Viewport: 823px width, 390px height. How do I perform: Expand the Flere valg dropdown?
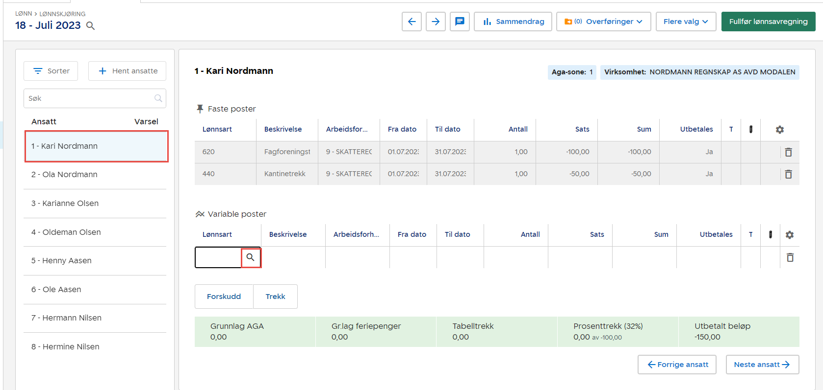pyautogui.click(x=686, y=22)
